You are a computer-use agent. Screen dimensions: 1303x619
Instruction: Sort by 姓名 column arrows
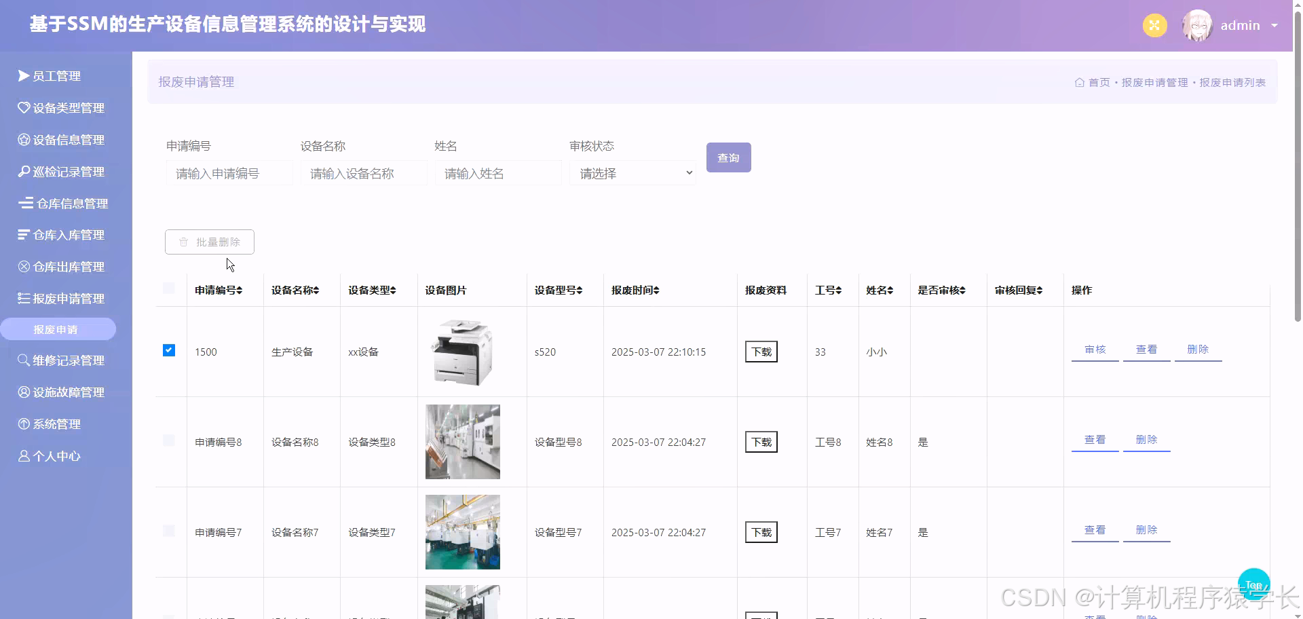tap(890, 290)
